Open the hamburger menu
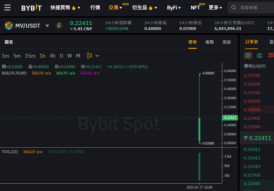This screenshot has height=191, width=274. pyautogui.click(x=7, y=7)
